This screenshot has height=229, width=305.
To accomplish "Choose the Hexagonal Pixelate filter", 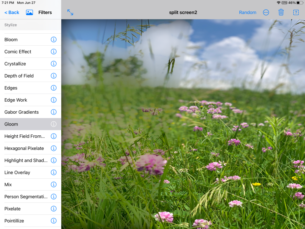I will (x=24, y=148).
